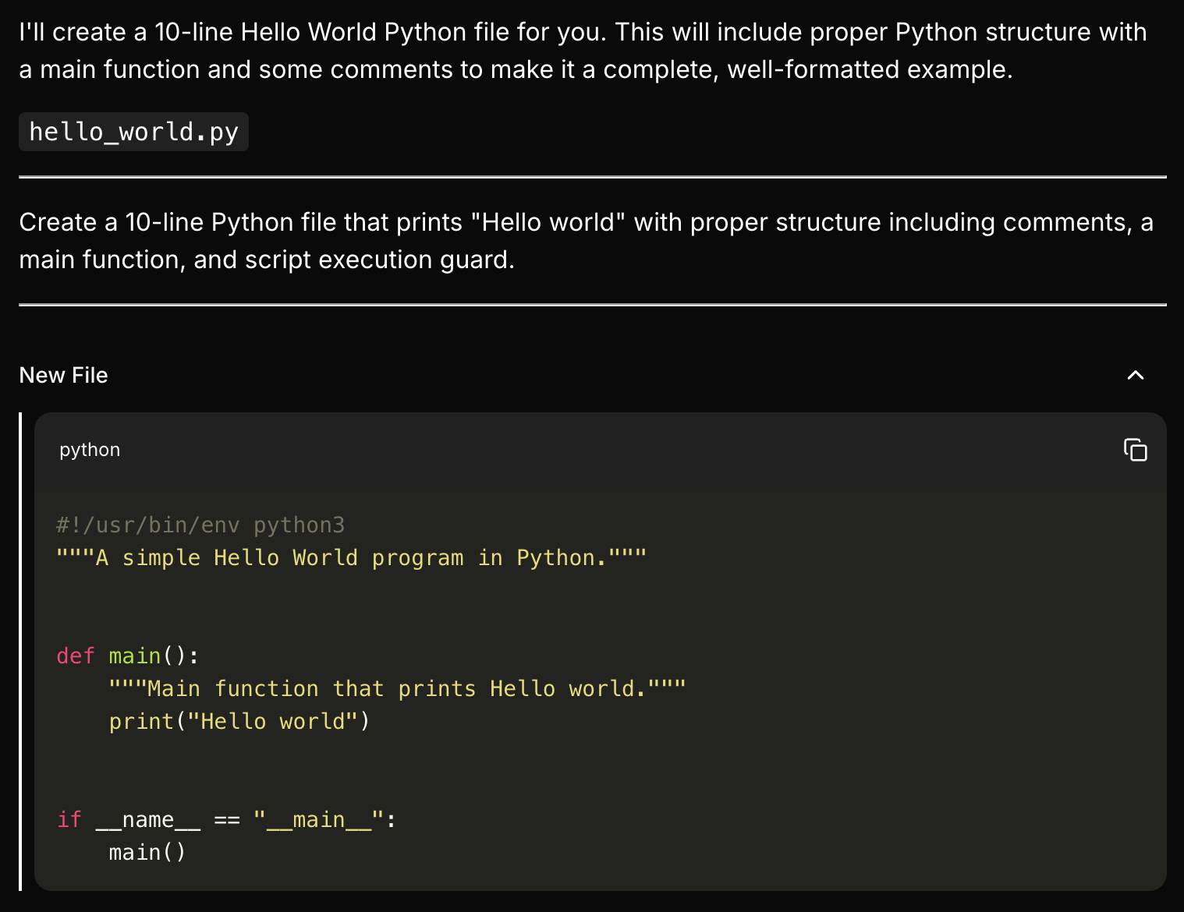Click the New File section header

click(x=63, y=375)
